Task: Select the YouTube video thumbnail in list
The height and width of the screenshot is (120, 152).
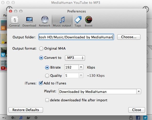Action: pos(4,65)
